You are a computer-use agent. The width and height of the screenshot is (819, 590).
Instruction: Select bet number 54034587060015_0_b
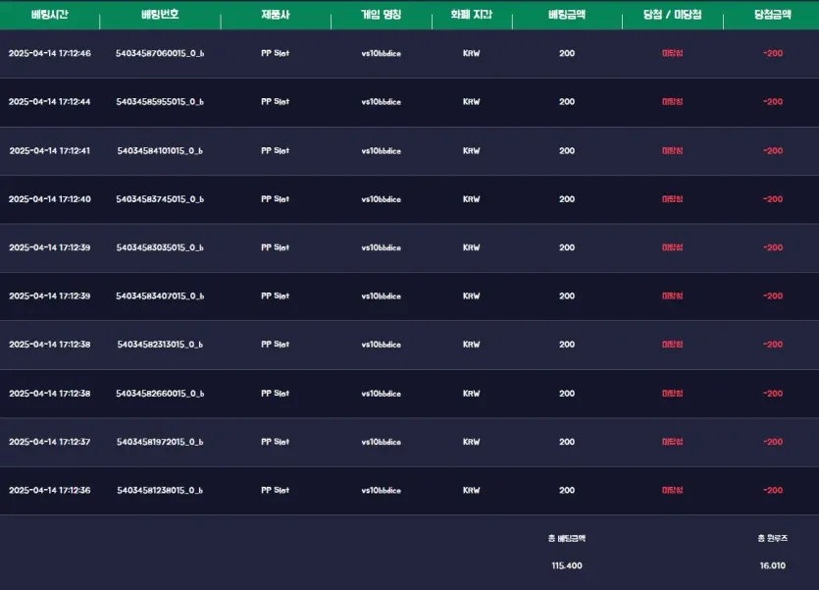[x=160, y=53]
